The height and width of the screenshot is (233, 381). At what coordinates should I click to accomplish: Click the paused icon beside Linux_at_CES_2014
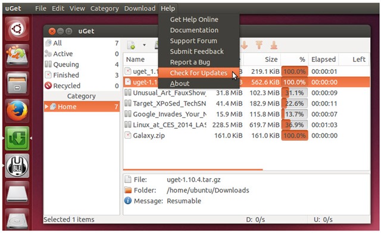pyautogui.click(x=128, y=125)
